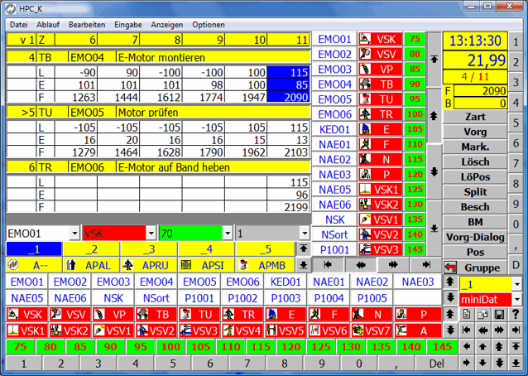Select the VSV3 button in the bottom red row

197,330
